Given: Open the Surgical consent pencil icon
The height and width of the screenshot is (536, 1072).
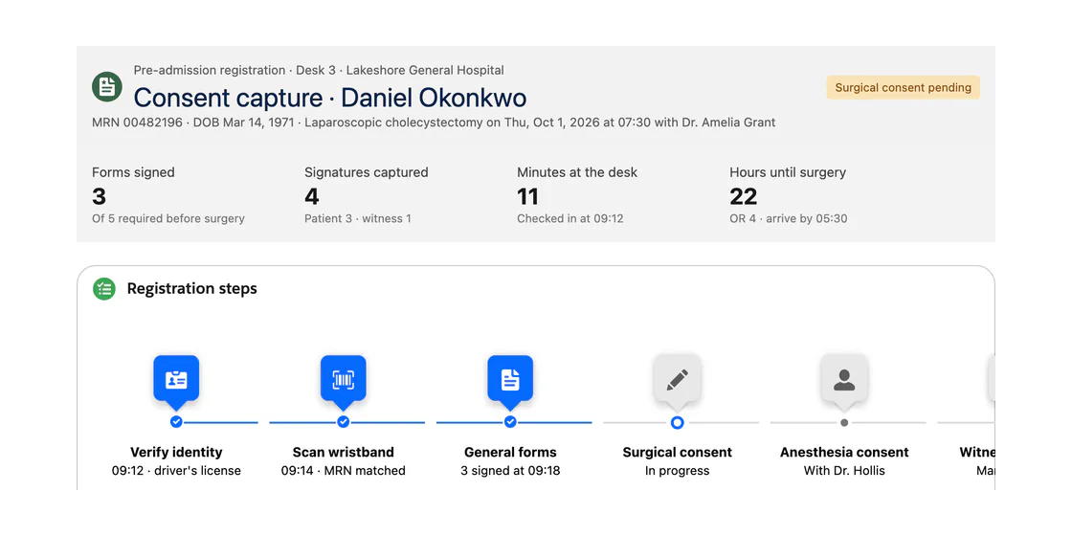Looking at the screenshot, I should (x=677, y=378).
